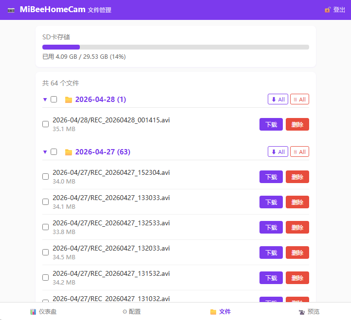Click the 34.0 MB file size

[64, 182]
